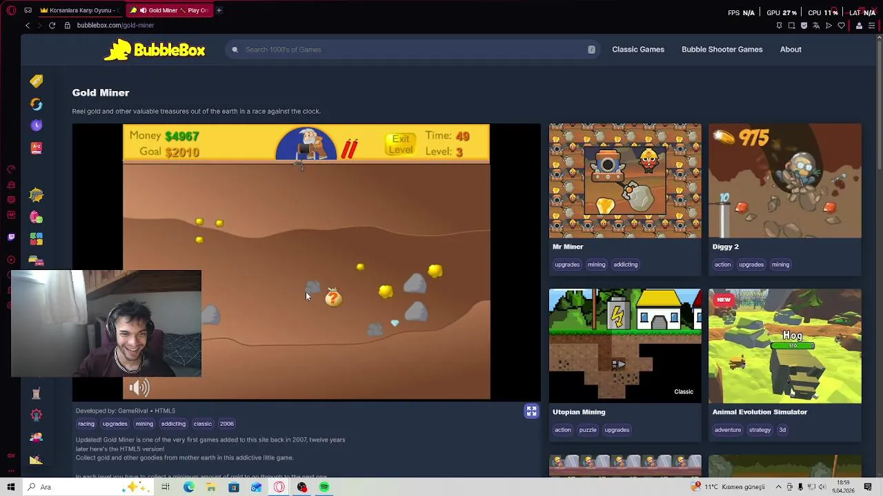Open the profile account icon
Image resolution: width=883 pixels, height=496 pixels.
pyautogui.click(x=859, y=25)
